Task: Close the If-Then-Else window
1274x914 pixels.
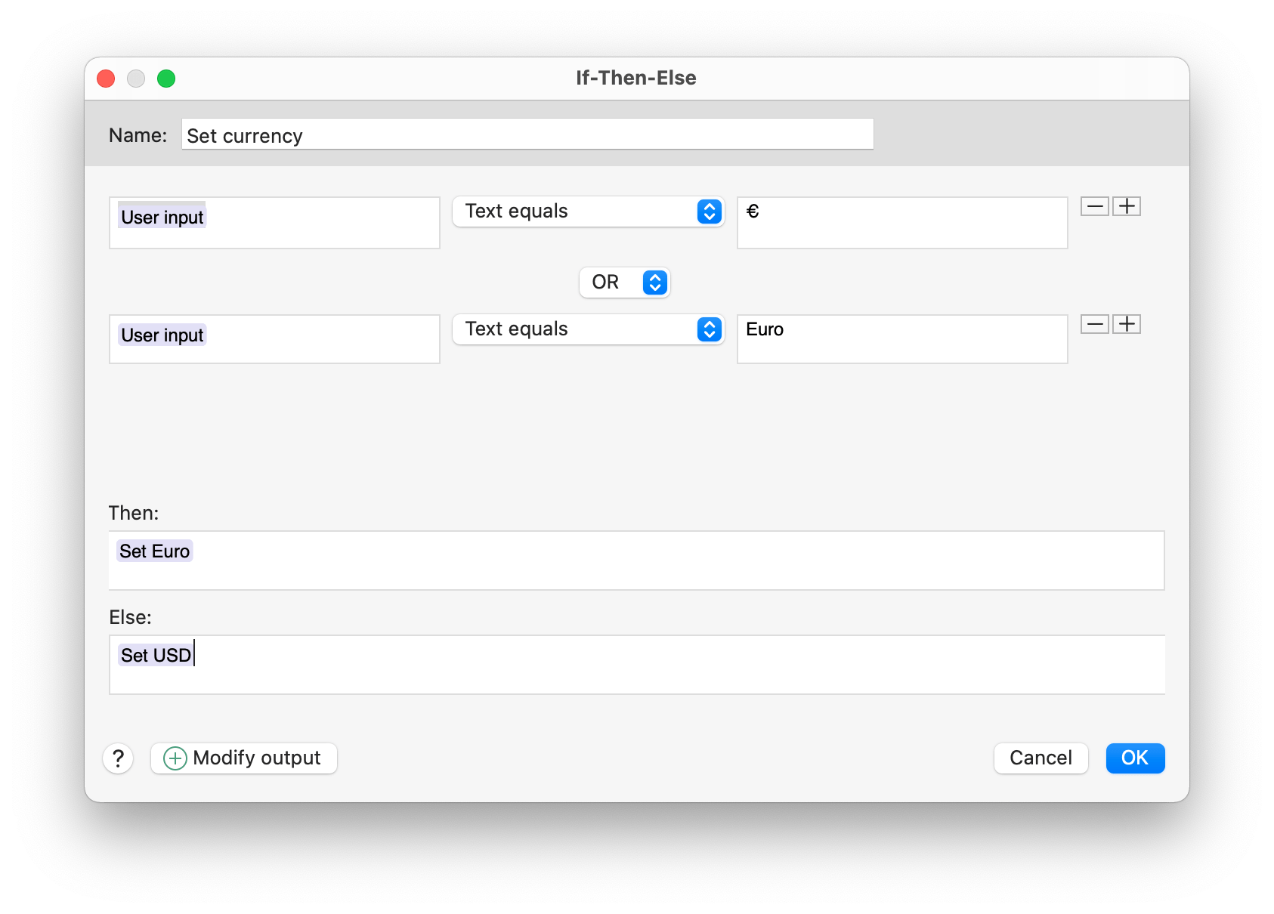Action: tap(106, 79)
